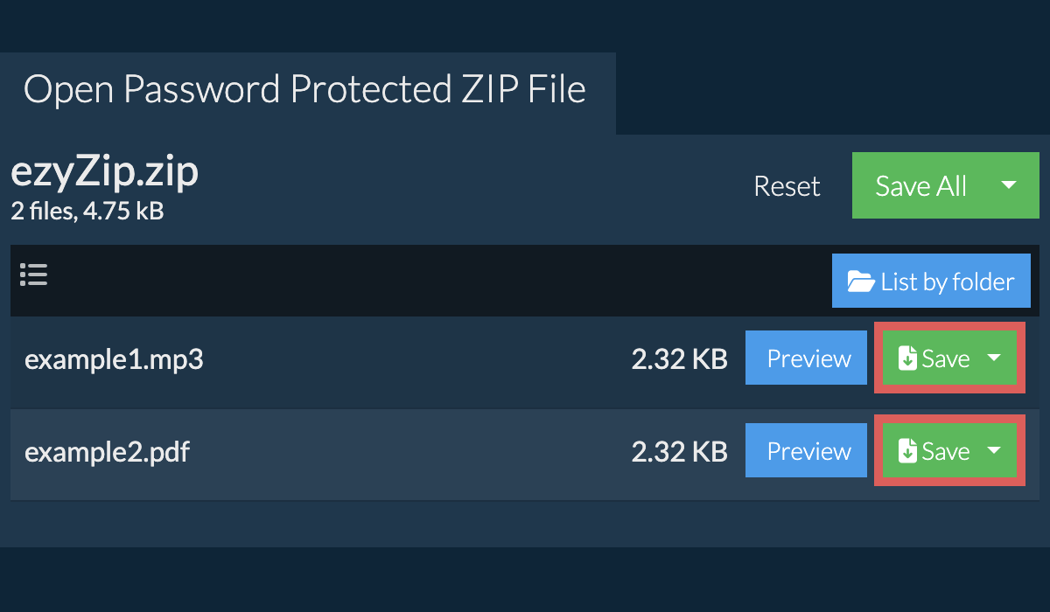1050x612 pixels.
Task: Select the example1.mp3 file name
Action: (114, 358)
